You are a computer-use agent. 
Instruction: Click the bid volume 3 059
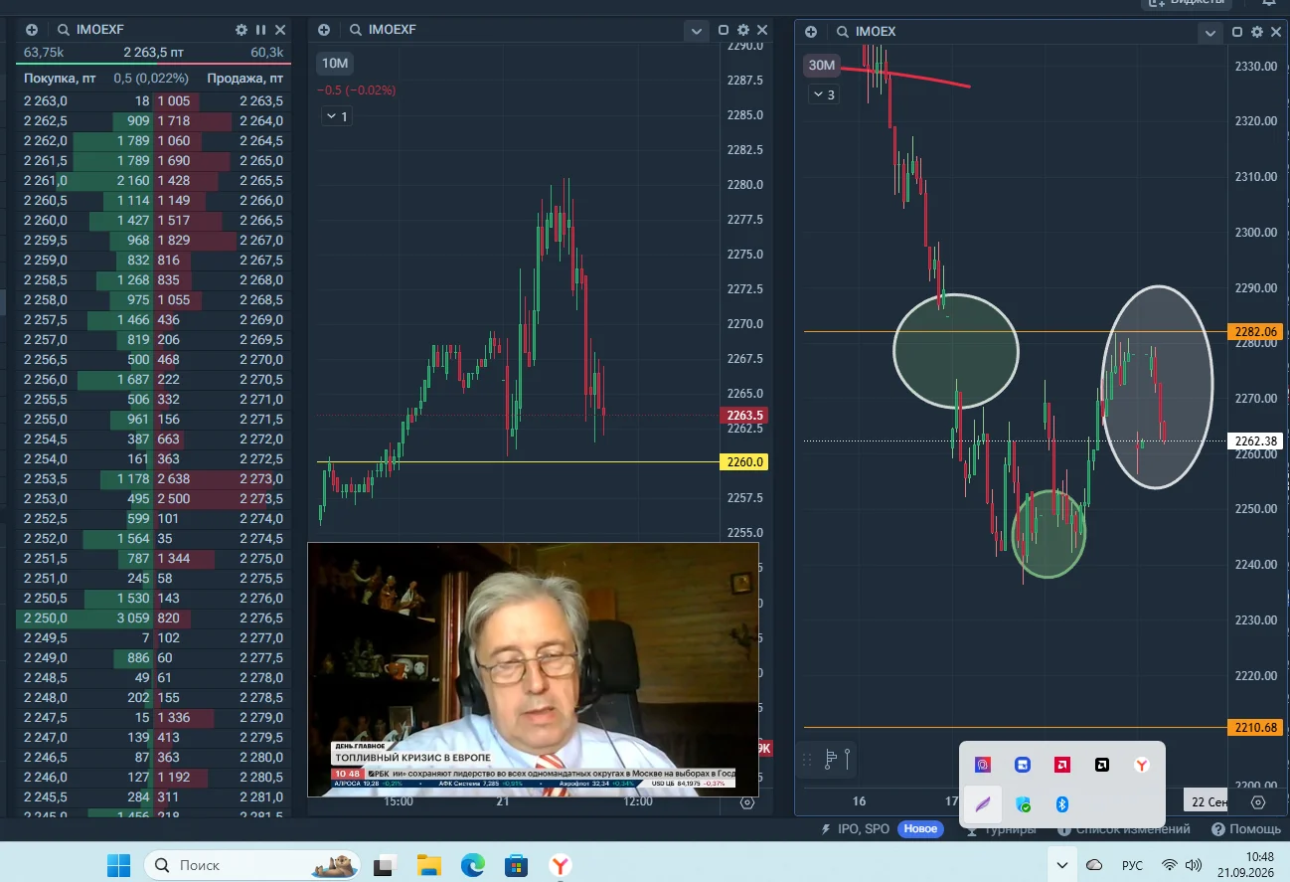click(132, 617)
